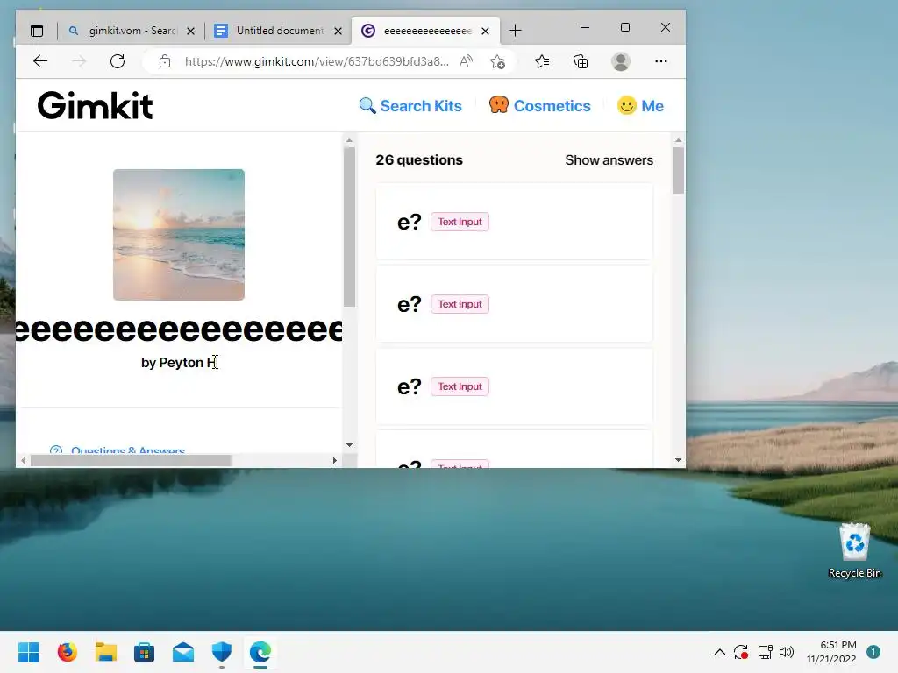
Task: Go back with the browser back arrow
Action: [40, 61]
